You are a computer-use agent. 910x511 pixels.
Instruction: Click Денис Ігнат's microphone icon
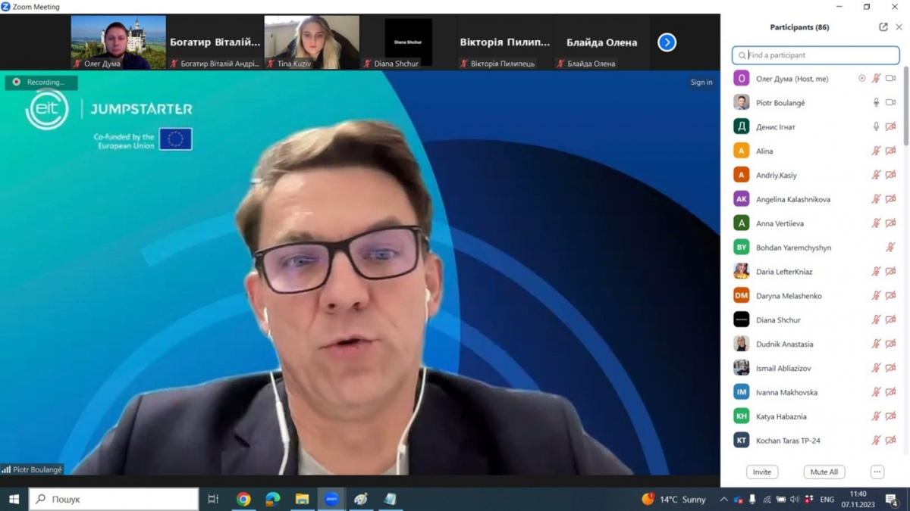[x=876, y=127]
